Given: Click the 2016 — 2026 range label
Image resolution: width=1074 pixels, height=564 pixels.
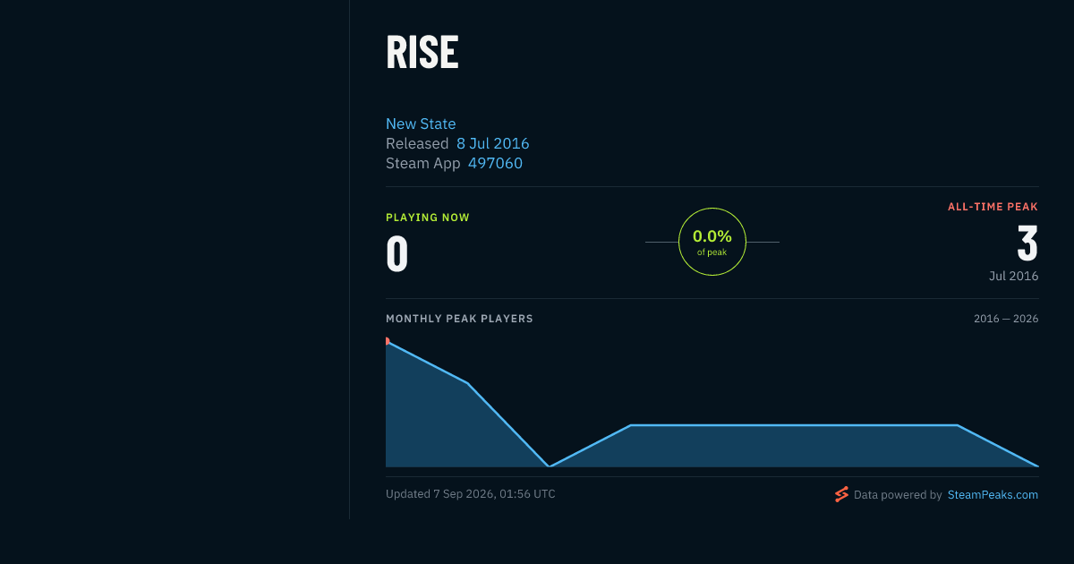Looking at the screenshot, I should (x=1006, y=319).
